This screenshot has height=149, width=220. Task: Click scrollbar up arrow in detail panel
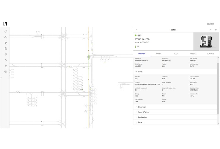[218, 58]
